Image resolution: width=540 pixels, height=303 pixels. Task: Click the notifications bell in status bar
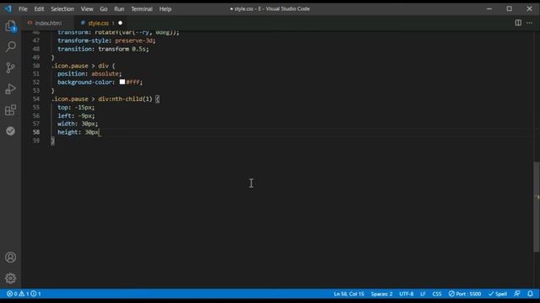[x=531, y=294]
